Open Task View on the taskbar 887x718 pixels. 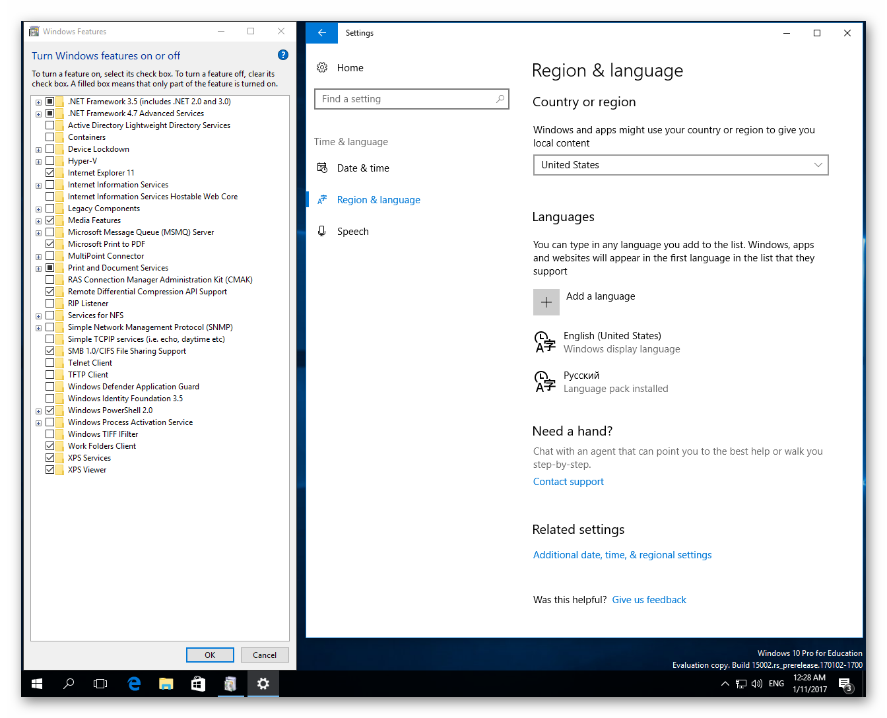tap(100, 684)
